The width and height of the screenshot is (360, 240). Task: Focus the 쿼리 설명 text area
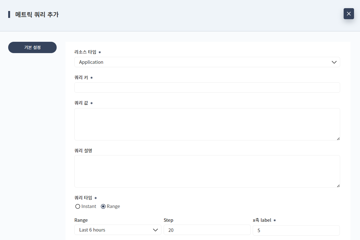tap(207, 172)
